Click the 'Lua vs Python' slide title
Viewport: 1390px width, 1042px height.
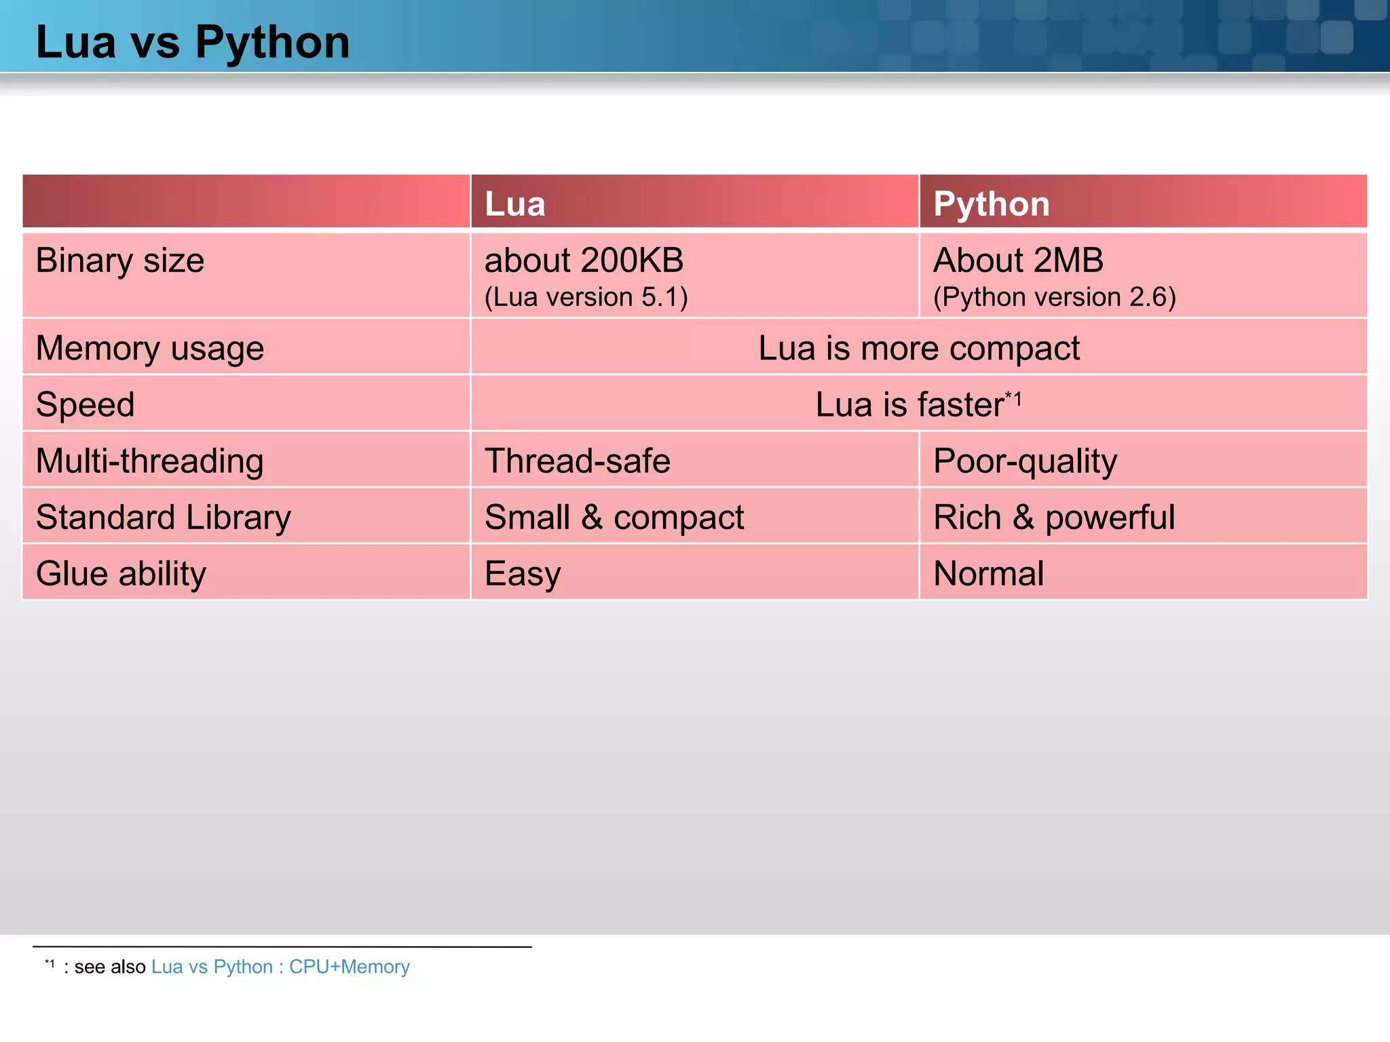pyautogui.click(x=193, y=42)
